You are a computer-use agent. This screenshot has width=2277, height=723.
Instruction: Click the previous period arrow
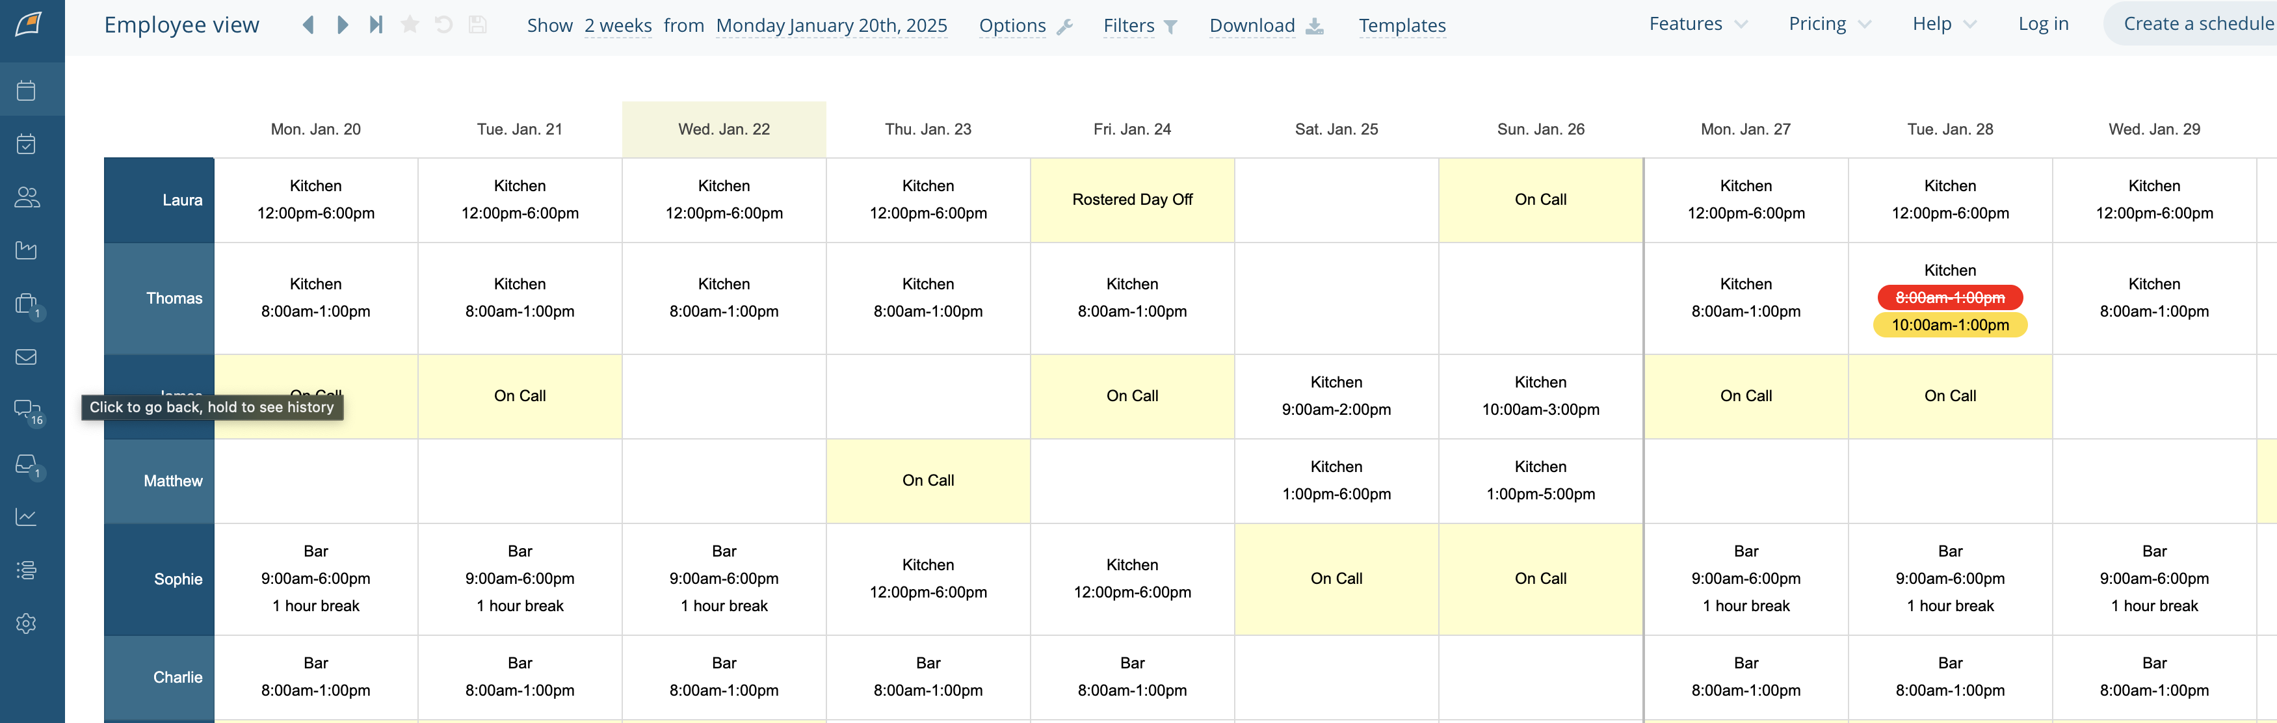(308, 25)
